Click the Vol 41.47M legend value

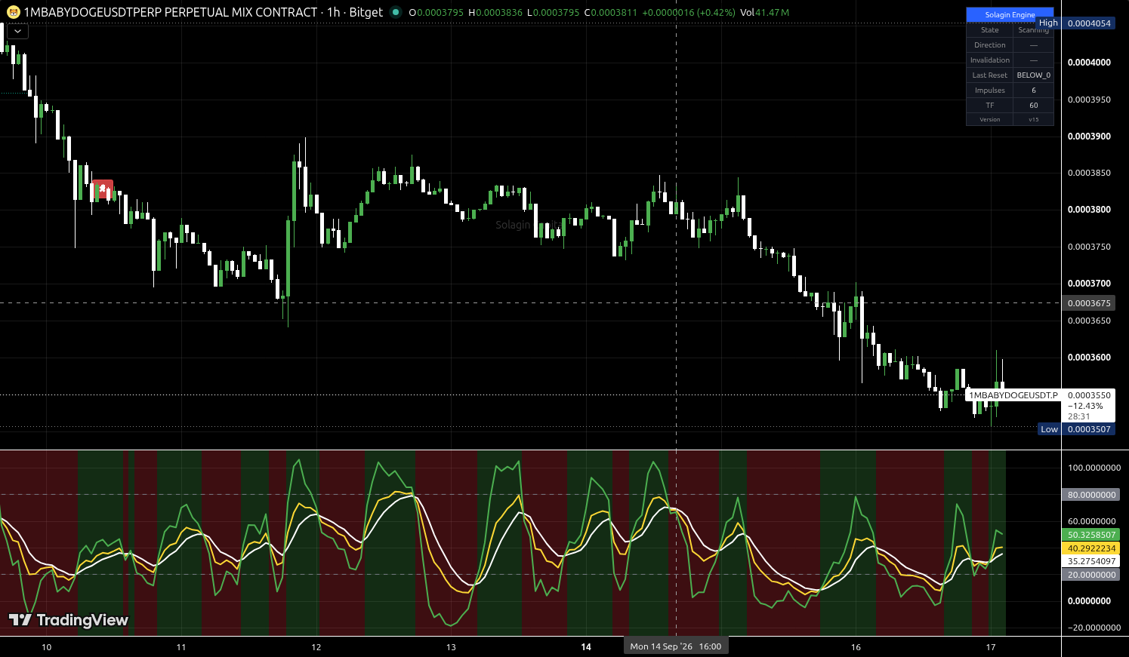(765, 13)
